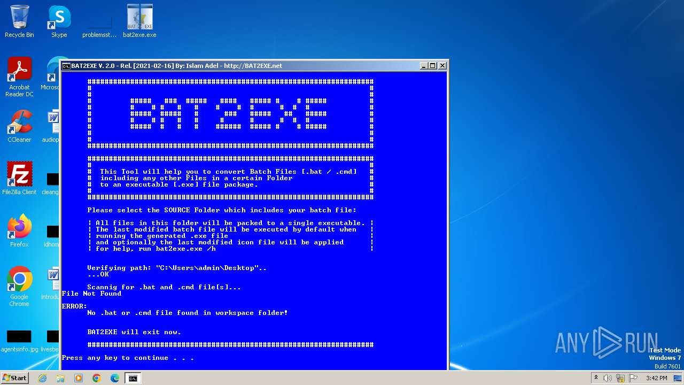The height and width of the screenshot is (385, 684).
Task: Open the Action Center flag icon
Action: pyautogui.click(x=633, y=378)
